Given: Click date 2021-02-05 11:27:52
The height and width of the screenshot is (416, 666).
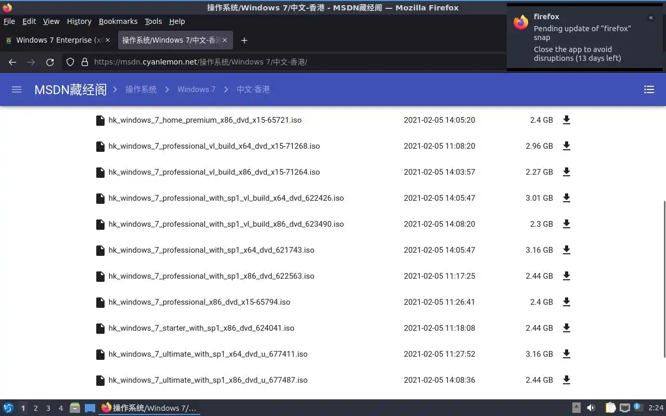Looking at the screenshot, I should (x=439, y=354).
